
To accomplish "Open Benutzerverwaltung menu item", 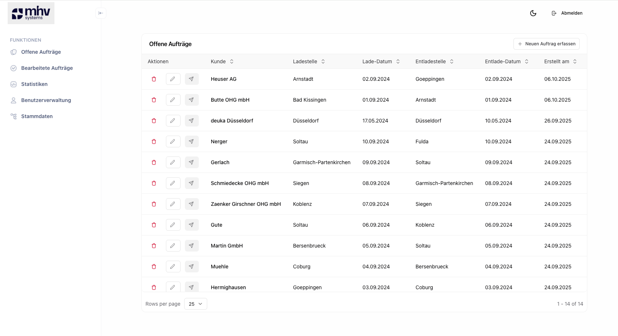I will 46,100.
